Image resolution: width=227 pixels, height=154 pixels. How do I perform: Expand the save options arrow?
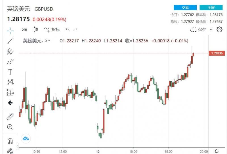(x=211, y=29)
